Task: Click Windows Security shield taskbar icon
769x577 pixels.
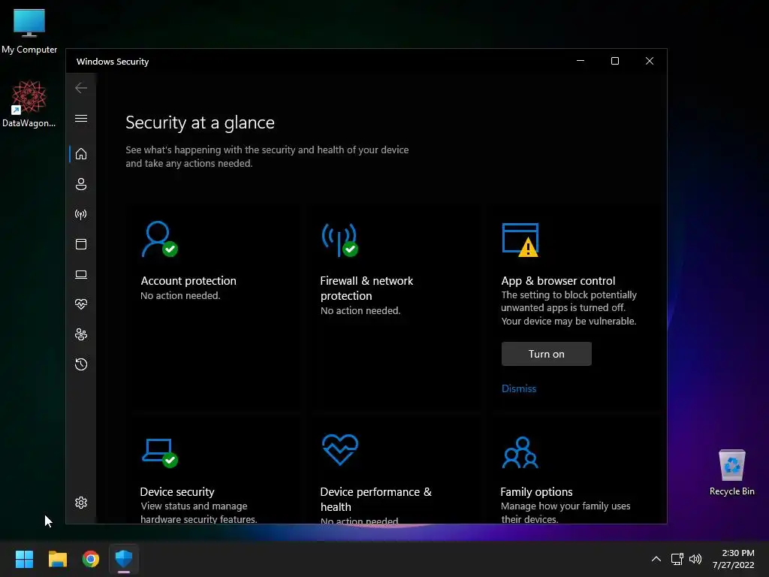Action: point(124,559)
